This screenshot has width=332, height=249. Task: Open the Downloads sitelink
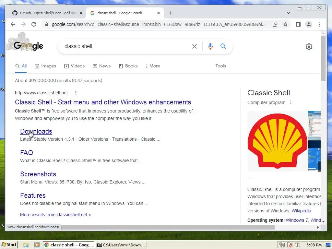(x=36, y=131)
